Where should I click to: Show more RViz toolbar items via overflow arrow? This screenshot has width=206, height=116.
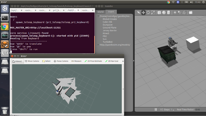123,61
